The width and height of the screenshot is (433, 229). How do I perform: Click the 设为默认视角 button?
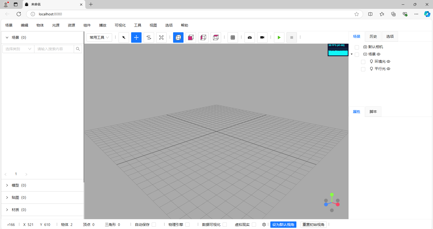pos(283,225)
